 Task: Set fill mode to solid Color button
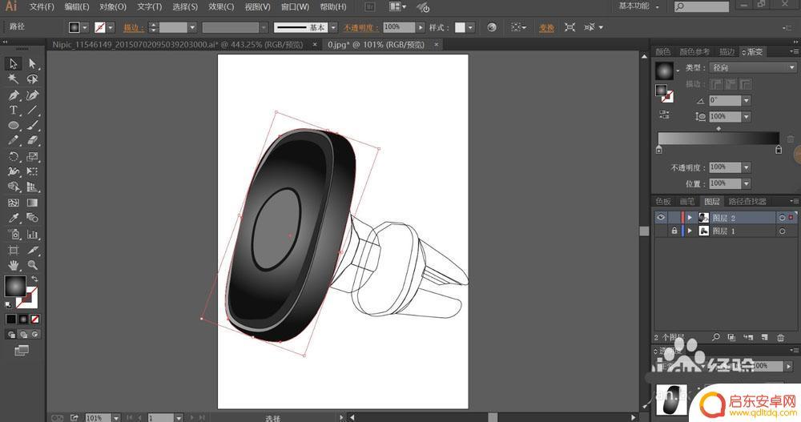[x=11, y=319]
